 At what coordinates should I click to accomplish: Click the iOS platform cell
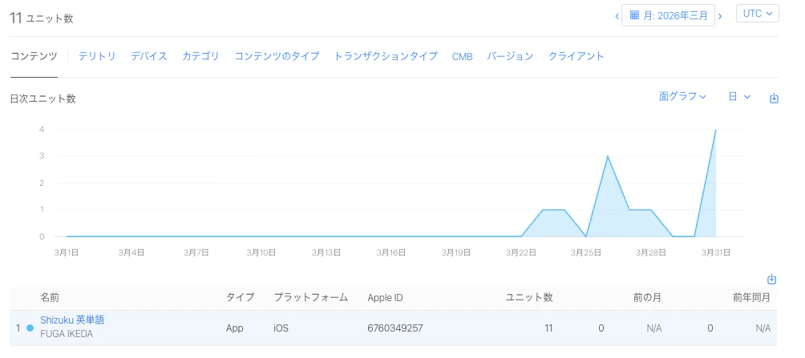(x=281, y=328)
